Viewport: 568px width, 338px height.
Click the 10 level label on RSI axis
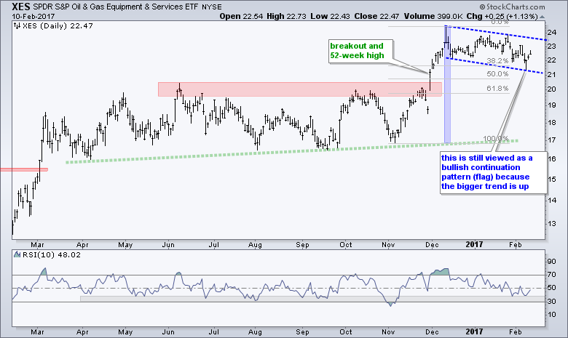(x=551, y=315)
